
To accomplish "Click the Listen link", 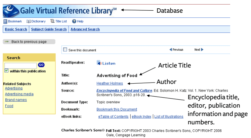I will click(x=109, y=63).
